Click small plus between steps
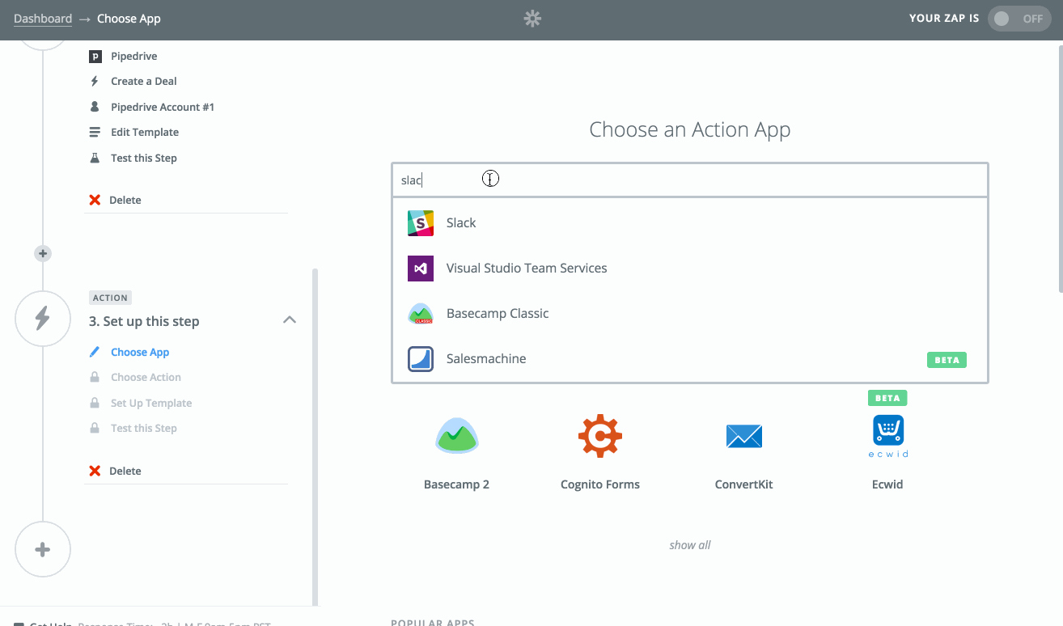1063x626 pixels. coord(43,253)
